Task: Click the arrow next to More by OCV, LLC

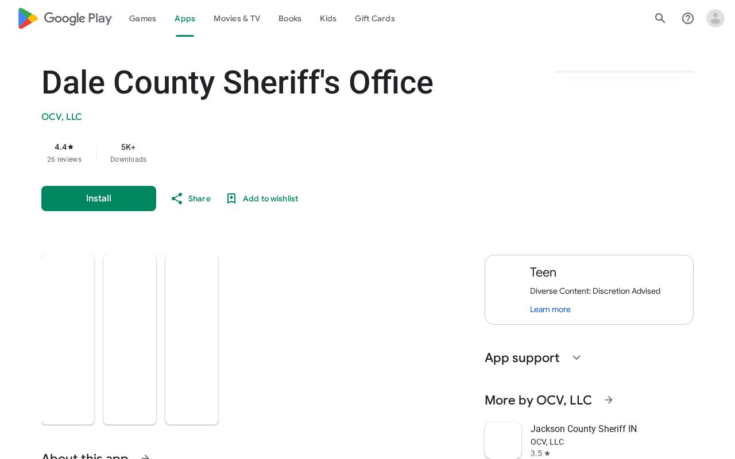Action: click(x=609, y=400)
